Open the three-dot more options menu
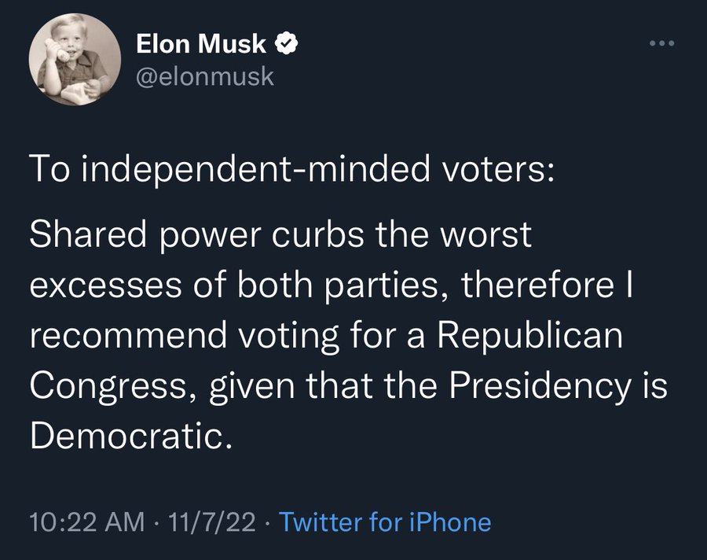The image size is (707, 560). [x=662, y=44]
